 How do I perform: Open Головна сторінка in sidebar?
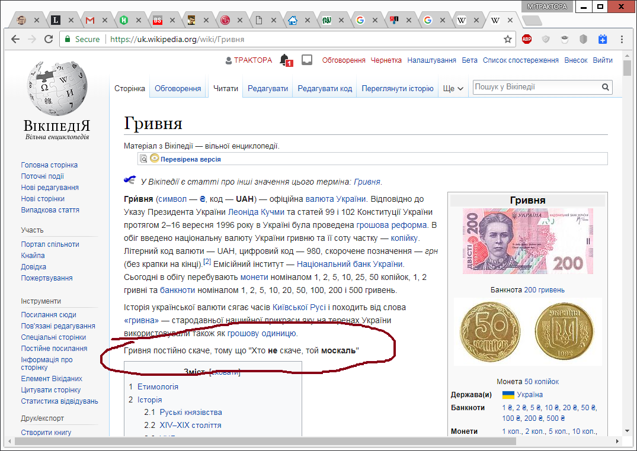(x=49, y=165)
